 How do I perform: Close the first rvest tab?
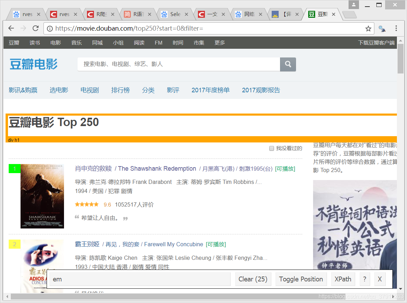coord(39,14)
